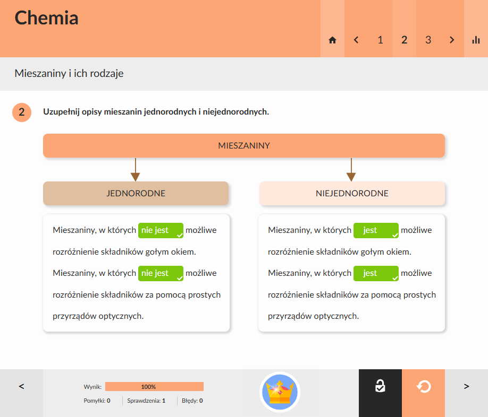The height and width of the screenshot is (417, 488).
Task: Switch to page 1 tab
Action: tap(380, 40)
